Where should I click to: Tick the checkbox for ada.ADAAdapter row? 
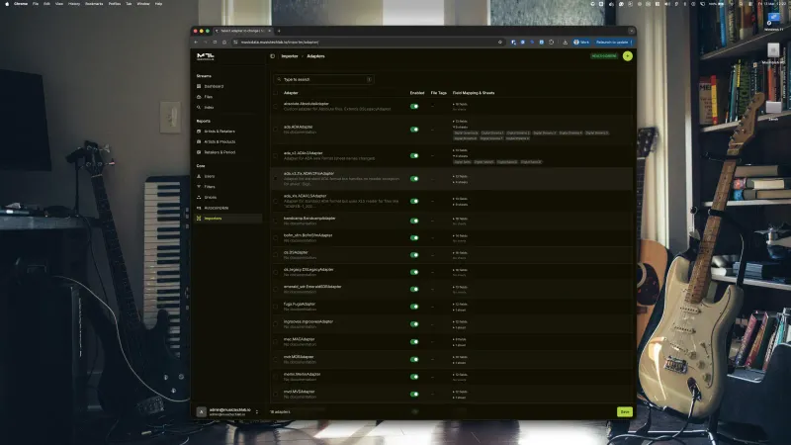[x=277, y=129]
